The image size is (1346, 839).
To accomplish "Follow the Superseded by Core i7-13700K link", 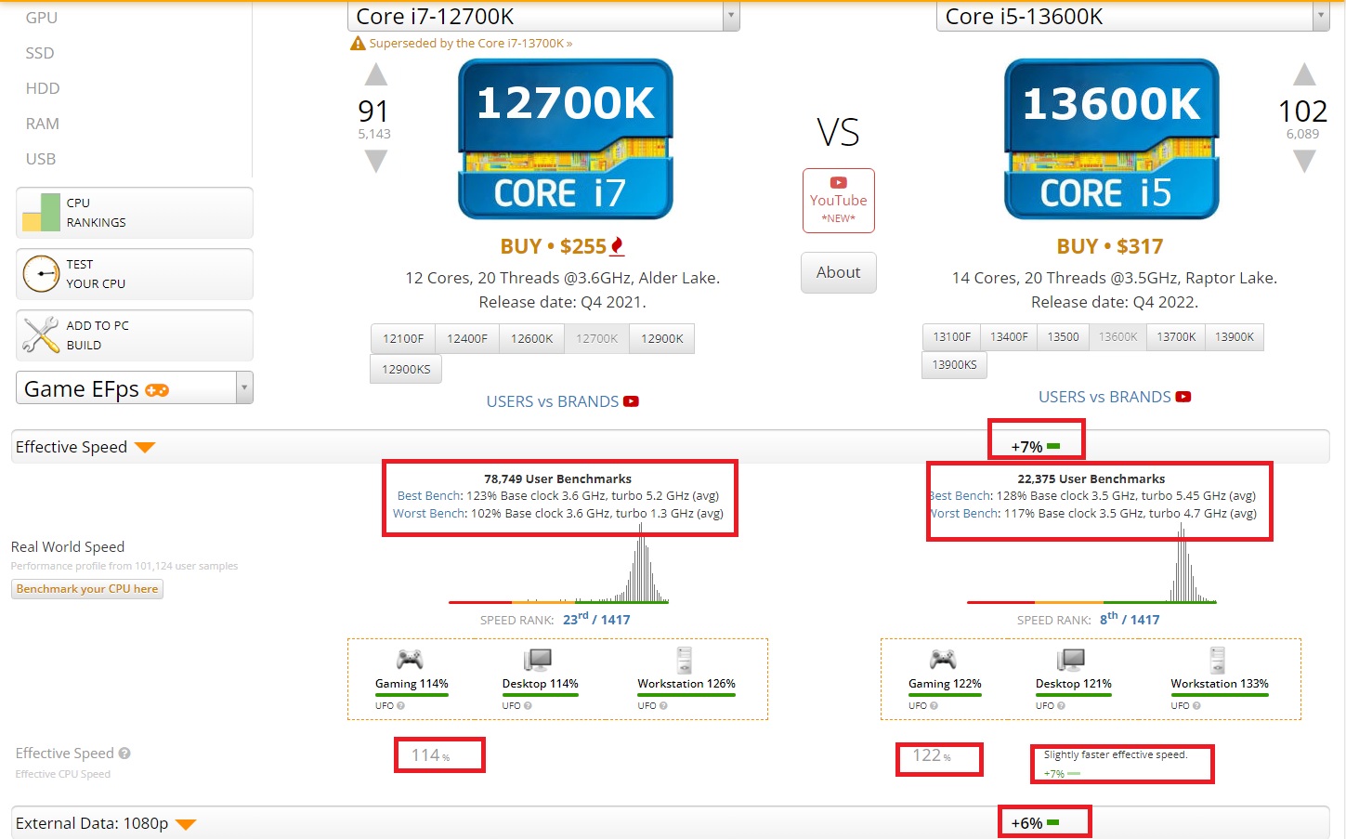I will point(470,44).
